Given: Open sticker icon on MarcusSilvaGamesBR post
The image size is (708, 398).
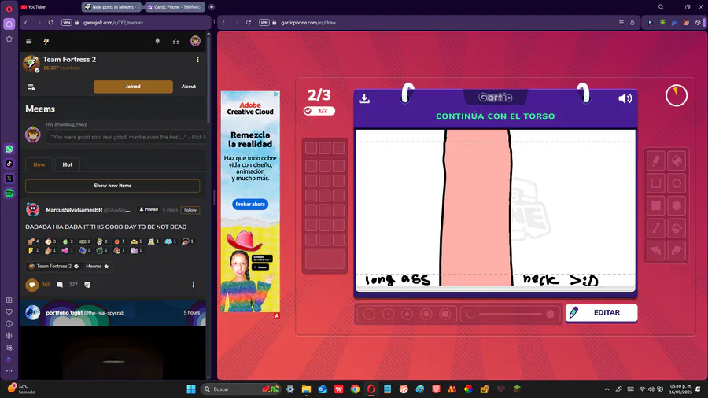Looking at the screenshot, I should pyautogui.click(x=87, y=285).
